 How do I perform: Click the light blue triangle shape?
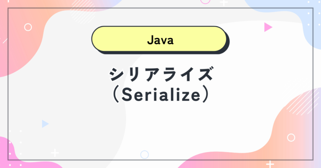click(x=45, y=124)
